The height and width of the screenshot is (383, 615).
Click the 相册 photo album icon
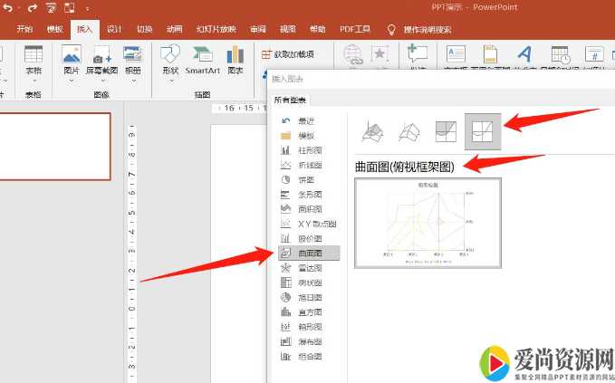tap(133, 61)
